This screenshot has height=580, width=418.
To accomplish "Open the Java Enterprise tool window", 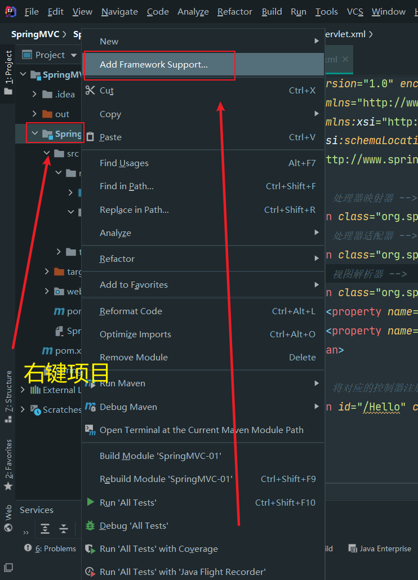I will (x=380, y=548).
